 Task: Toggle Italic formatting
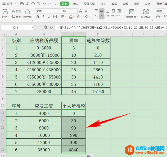(x=43, y=17)
